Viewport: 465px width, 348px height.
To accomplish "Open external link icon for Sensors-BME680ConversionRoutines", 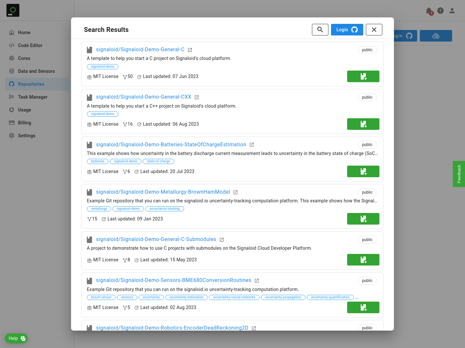I will coord(257,281).
